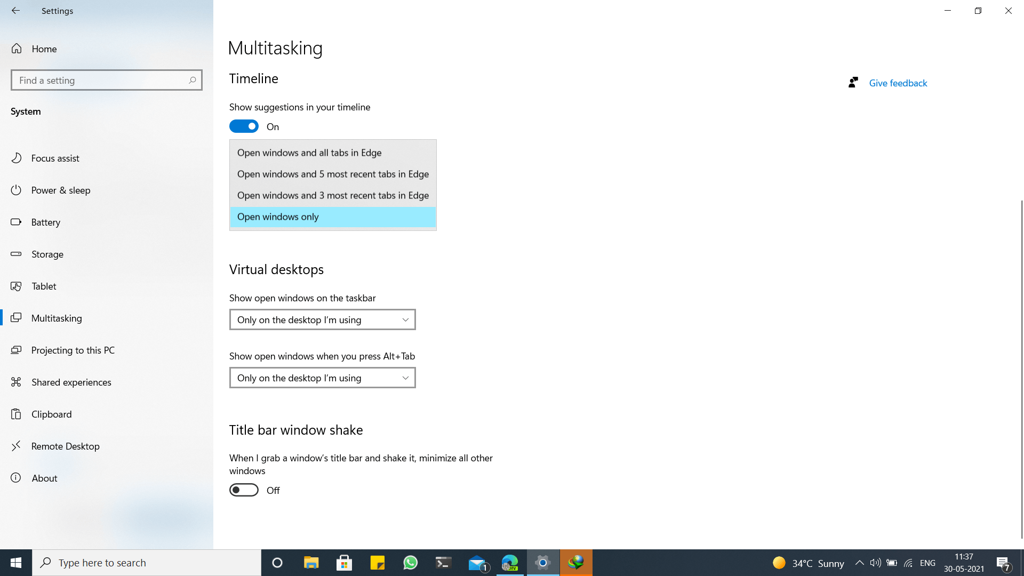The image size is (1024, 576).
Task: Click the search magnifier in Find a setting
Action: click(x=193, y=81)
